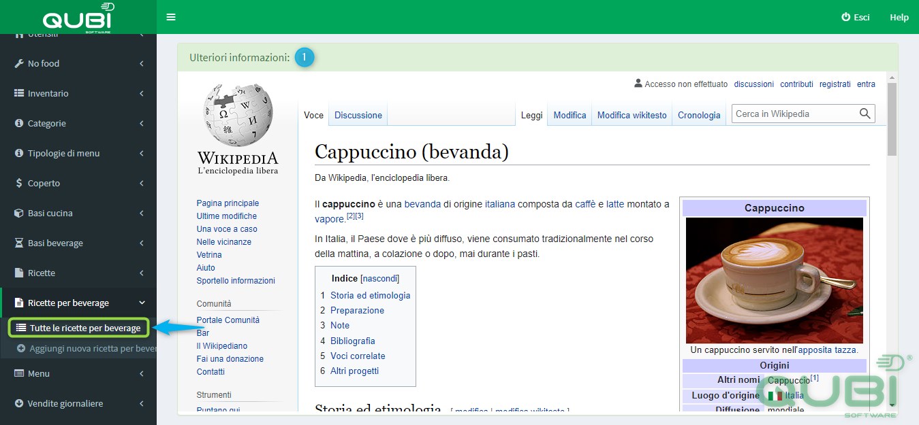The image size is (919, 425).
Task: Click the list icon beside Inventario
Action: 19,93
